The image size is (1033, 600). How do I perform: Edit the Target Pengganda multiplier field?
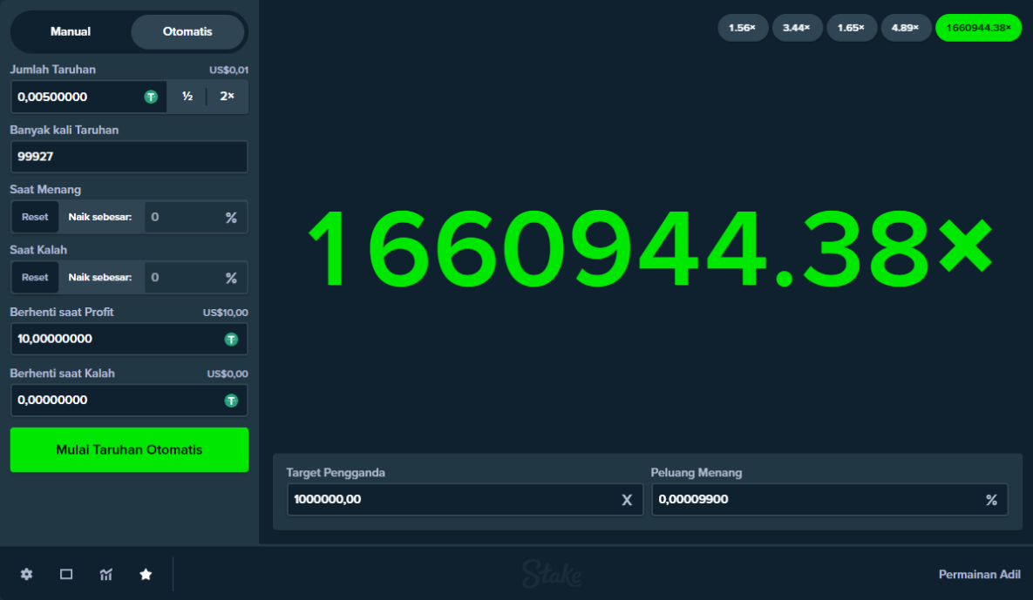[466, 499]
